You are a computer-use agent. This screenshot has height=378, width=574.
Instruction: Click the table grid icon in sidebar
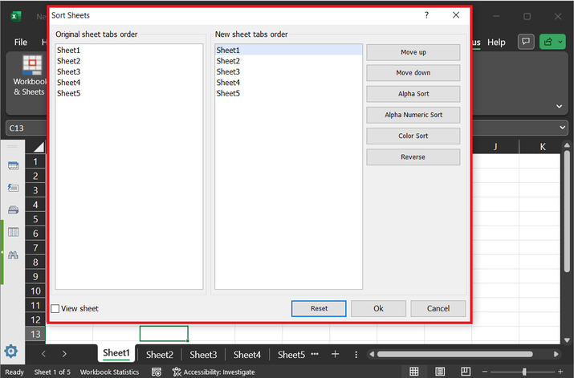tap(13, 232)
